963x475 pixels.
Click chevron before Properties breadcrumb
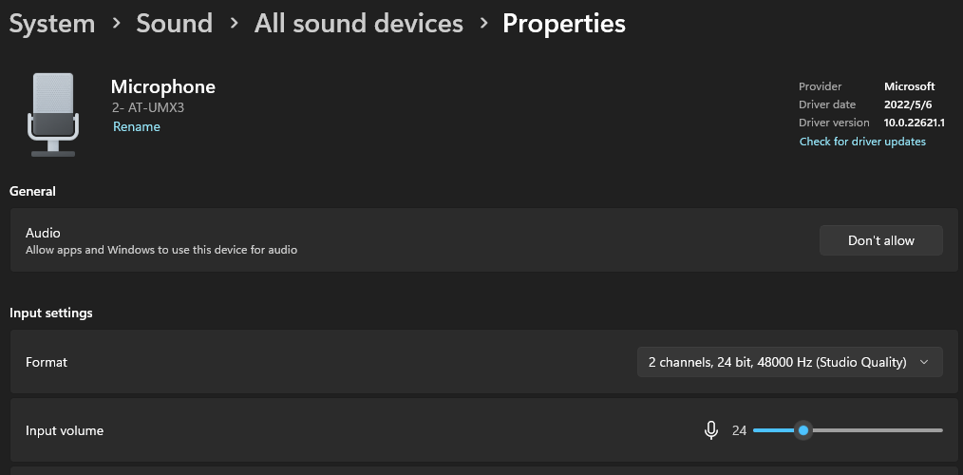484,24
